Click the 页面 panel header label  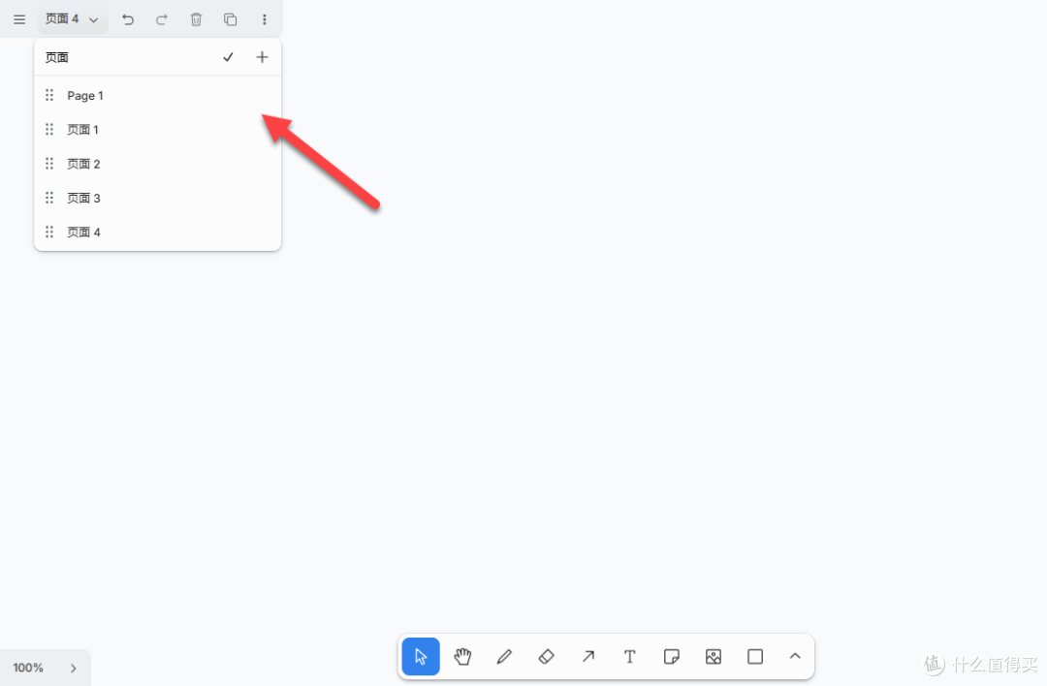(57, 57)
